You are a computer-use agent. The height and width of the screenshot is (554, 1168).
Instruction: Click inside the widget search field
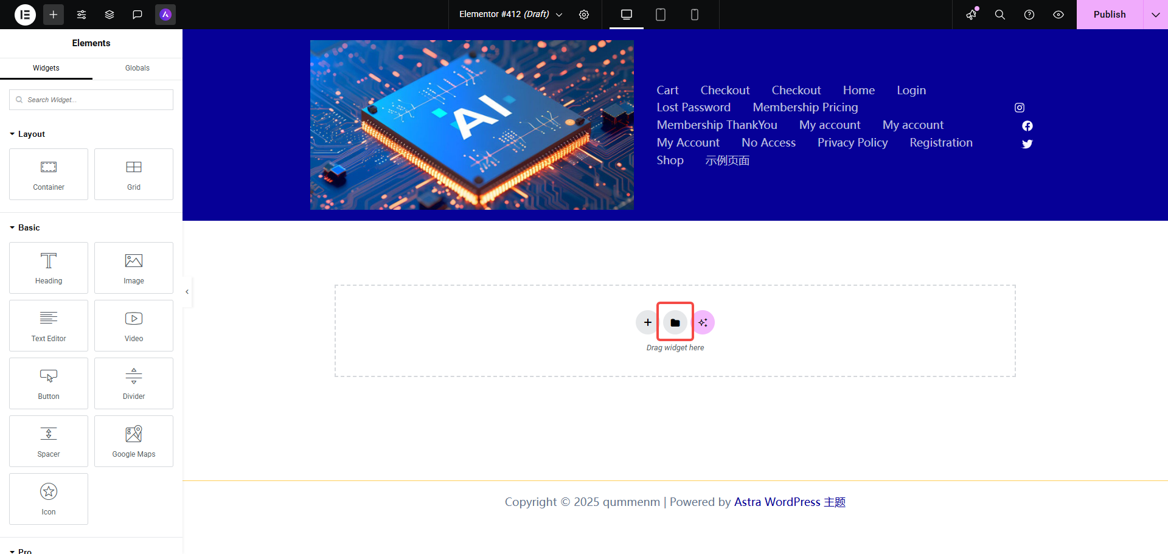[x=91, y=100]
